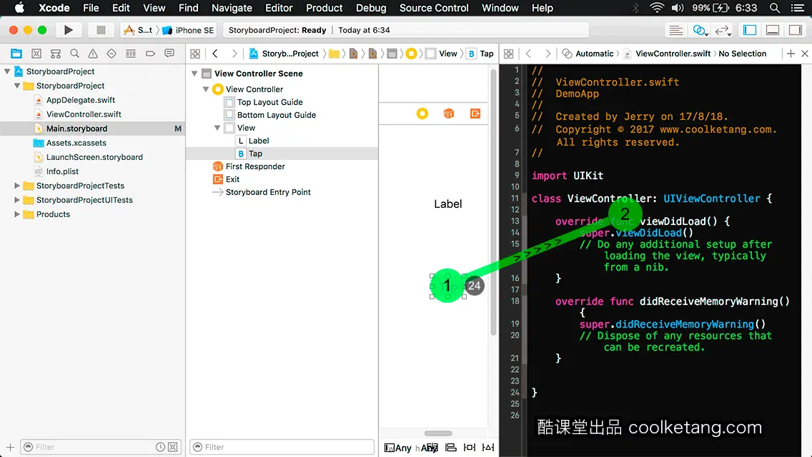Switch to the Standard editor
Image resolution: width=812 pixels, height=457 pixels.
tap(675, 30)
